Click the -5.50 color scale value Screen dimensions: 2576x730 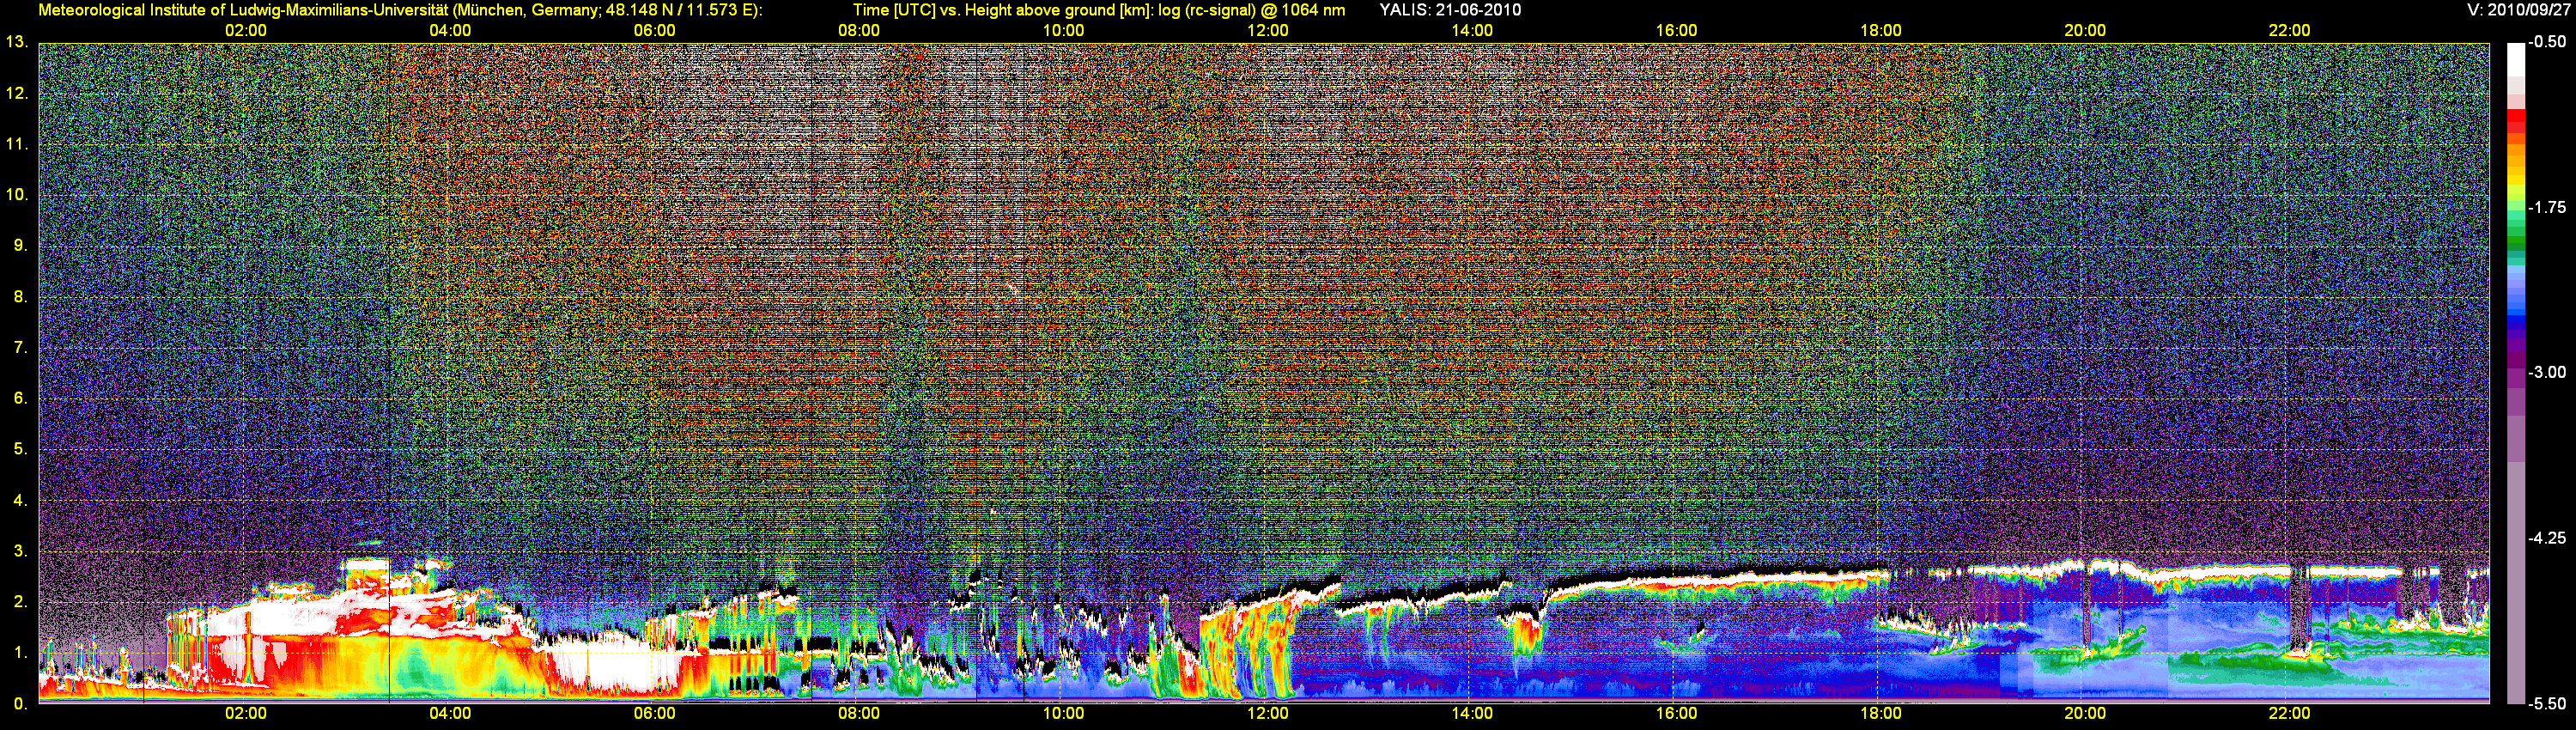pyautogui.click(x=2547, y=704)
